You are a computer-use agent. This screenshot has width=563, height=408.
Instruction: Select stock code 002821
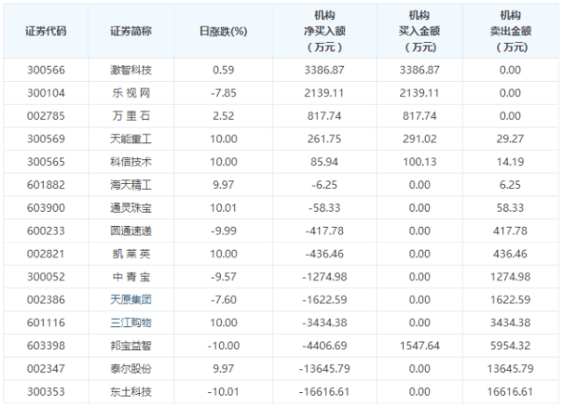pyautogui.click(x=46, y=254)
